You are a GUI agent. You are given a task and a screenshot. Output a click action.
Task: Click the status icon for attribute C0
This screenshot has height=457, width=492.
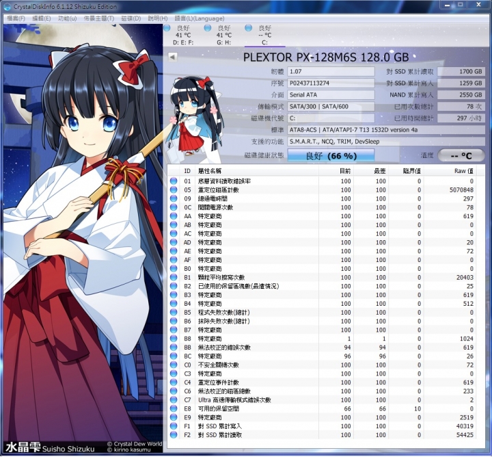coord(173,365)
